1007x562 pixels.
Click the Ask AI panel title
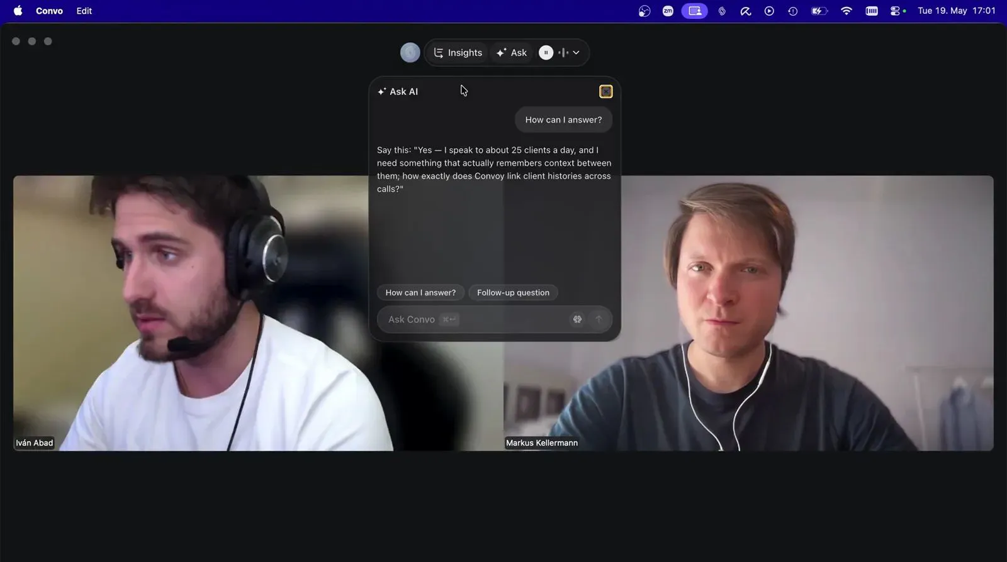[403, 92]
